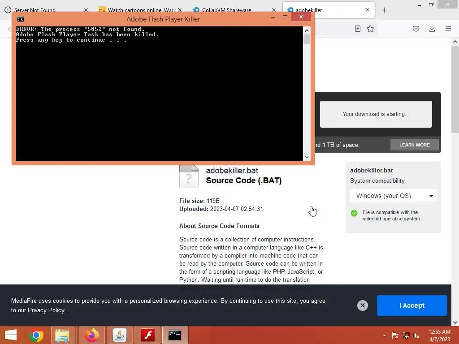Screen dimensions: 459x344
Task: Open the Windows Start button
Action: [11, 335]
